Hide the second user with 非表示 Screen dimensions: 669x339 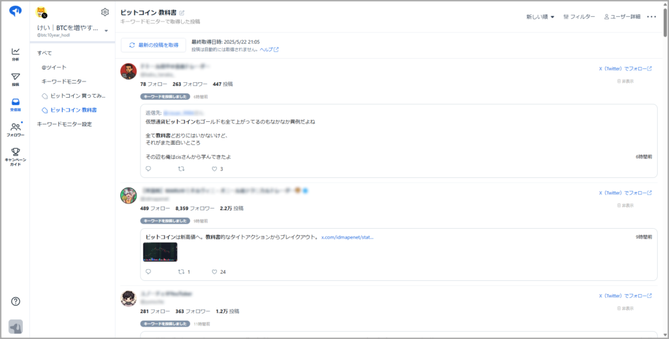(625, 205)
